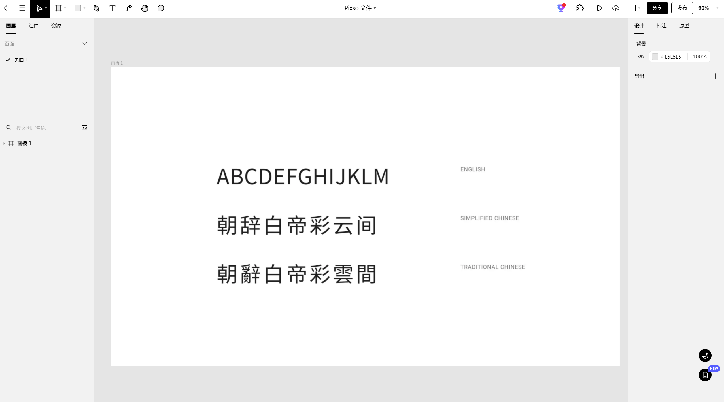The height and width of the screenshot is (402, 724).
Task: Select the TRADITIONAL CHINESE label
Action: 493,267
